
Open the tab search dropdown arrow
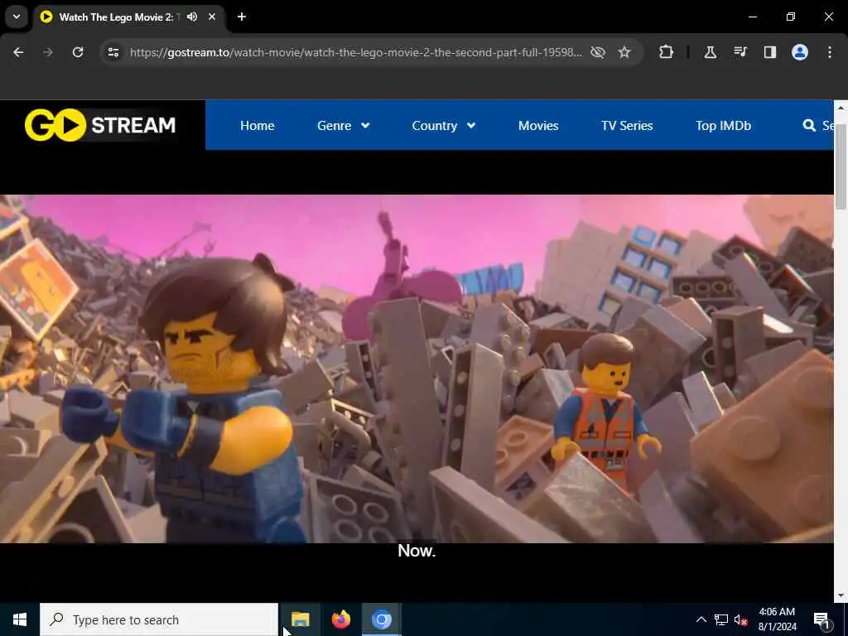click(x=17, y=17)
